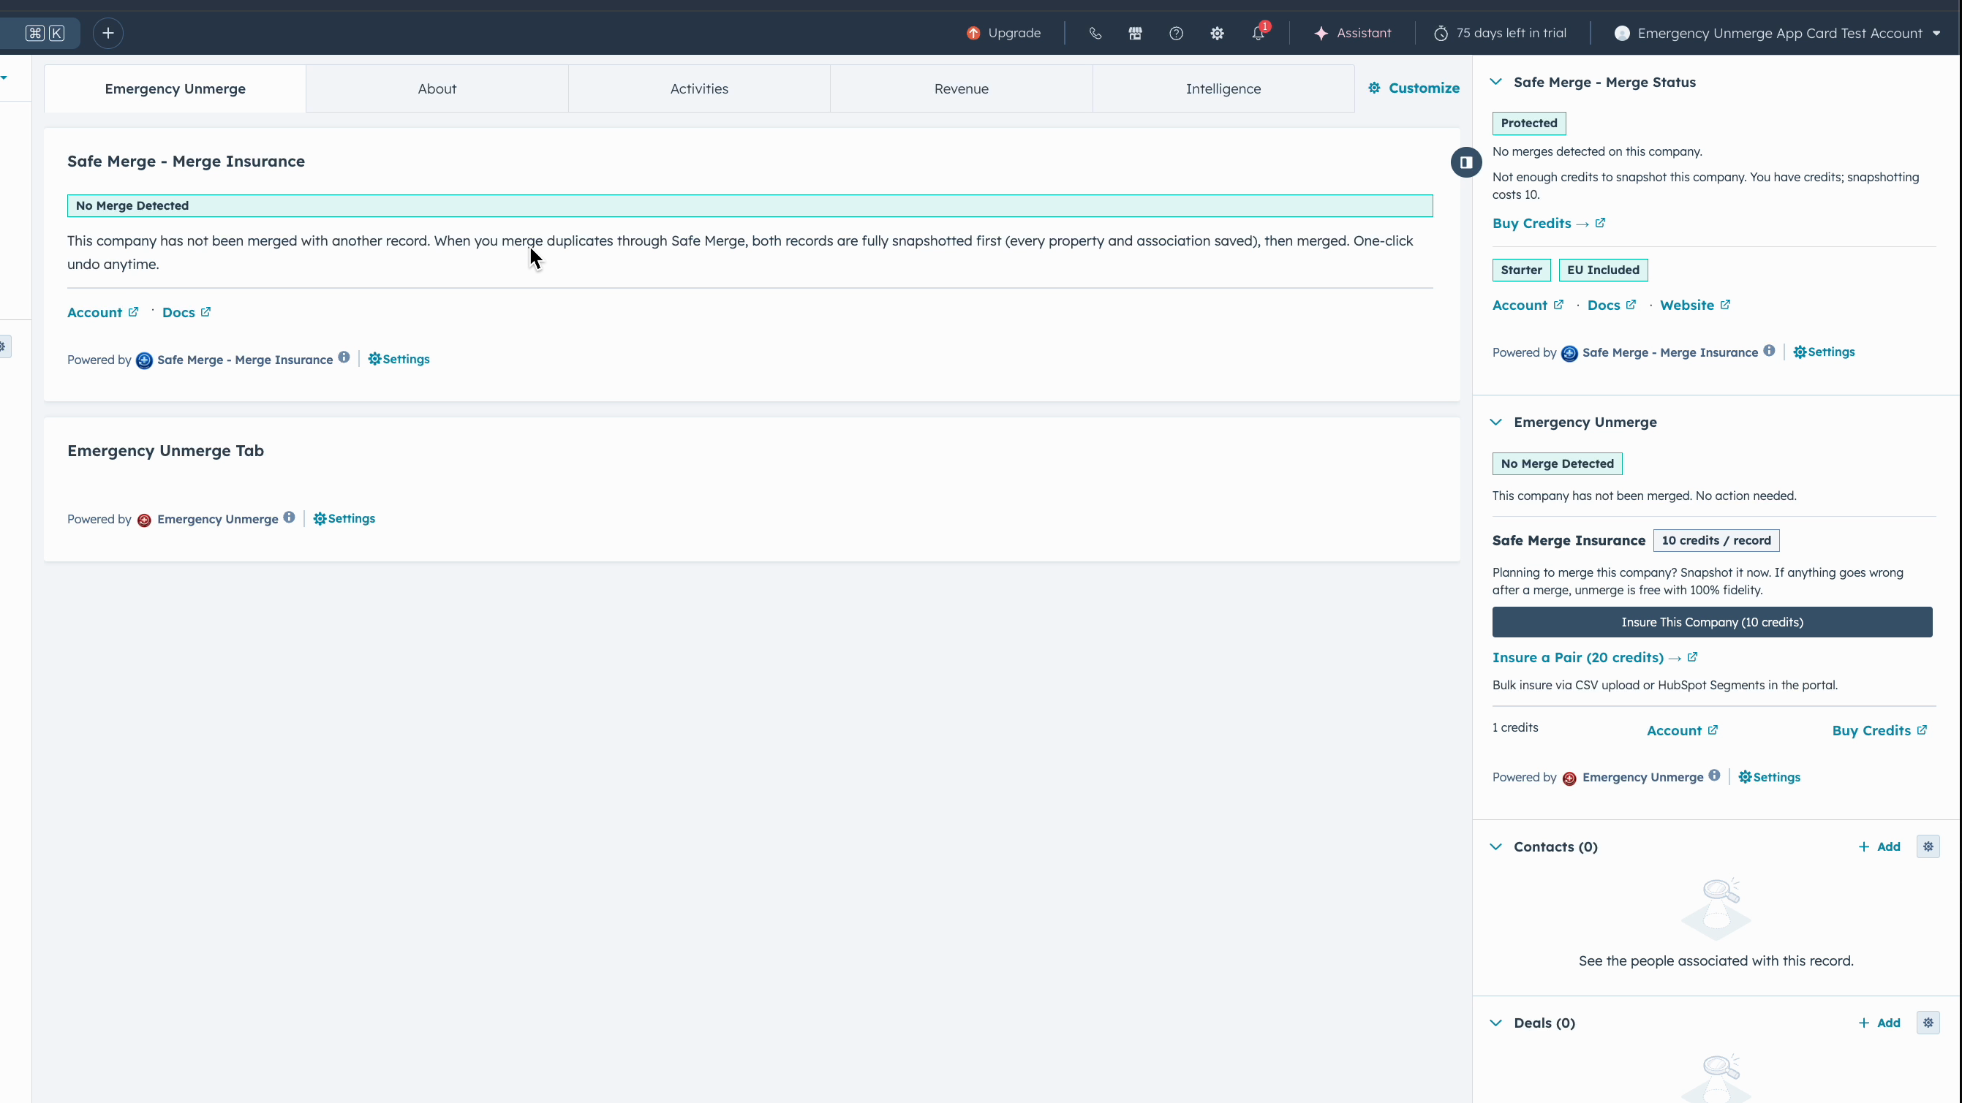The height and width of the screenshot is (1103, 1962).
Task: Open the calling phone icon
Action: [1095, 33]
